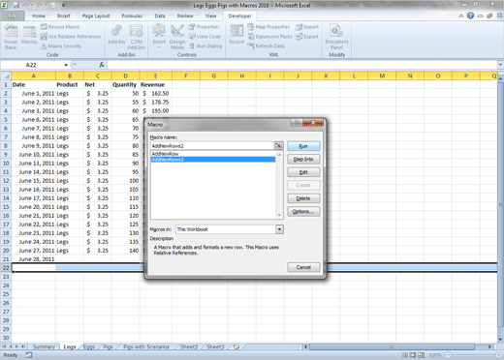Viewport: 504px width, 360px height.
Task: Switch to the Home tab
Action: pyautogui.click(x=39, y=15)
